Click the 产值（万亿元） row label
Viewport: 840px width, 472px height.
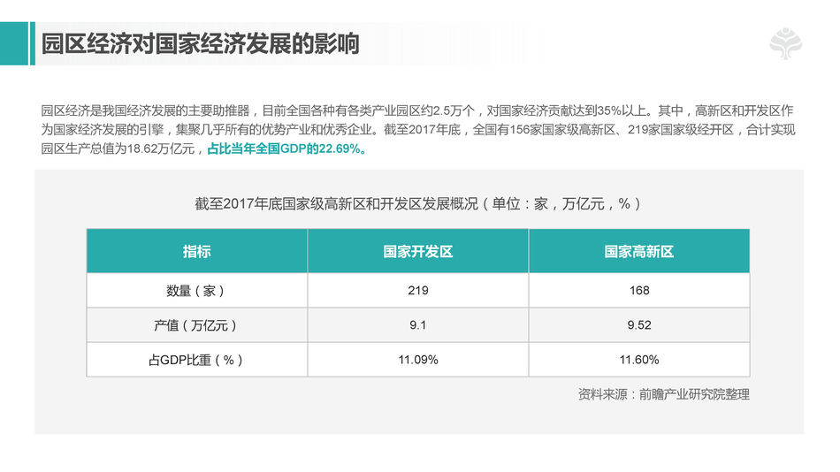click(x=196, y=325)
